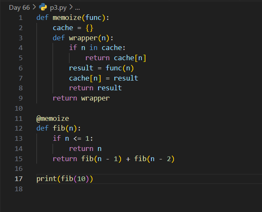Click 'result' at end of line 7
The height and width of the screenshot is (212, 262).
[126, 78]
